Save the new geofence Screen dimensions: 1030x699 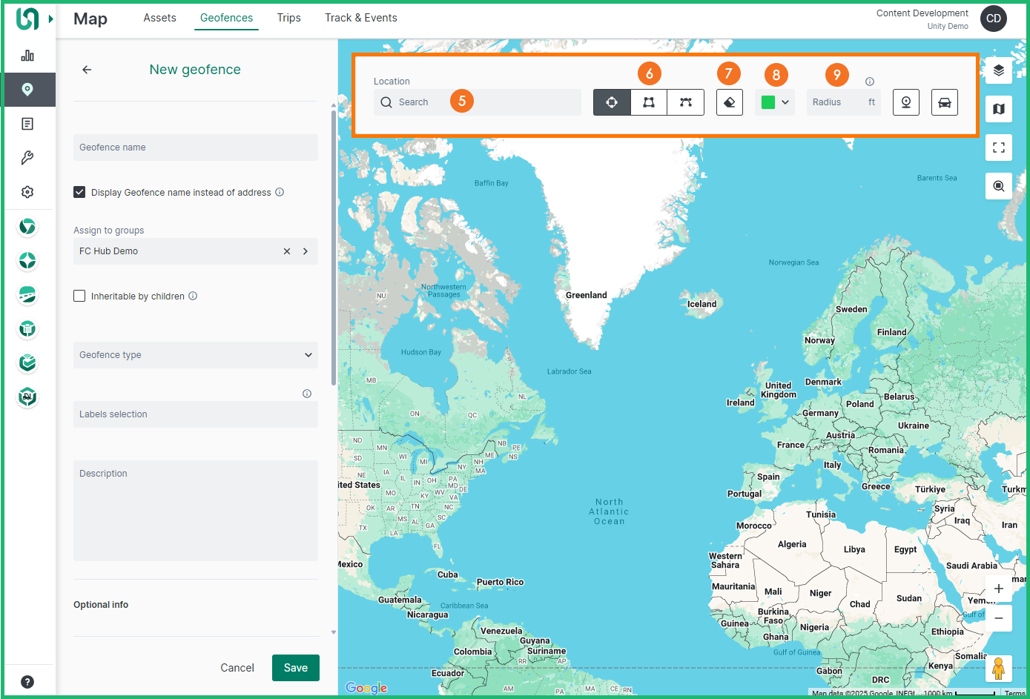click(295, 667)
